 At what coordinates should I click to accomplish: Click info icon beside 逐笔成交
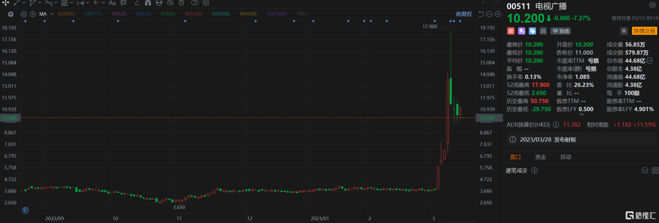click(x=534, y=171)
